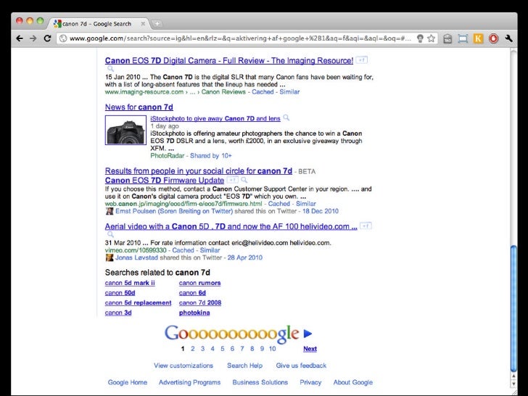Search related term canon 50d
528x396 pixels.
click(120, 293)
